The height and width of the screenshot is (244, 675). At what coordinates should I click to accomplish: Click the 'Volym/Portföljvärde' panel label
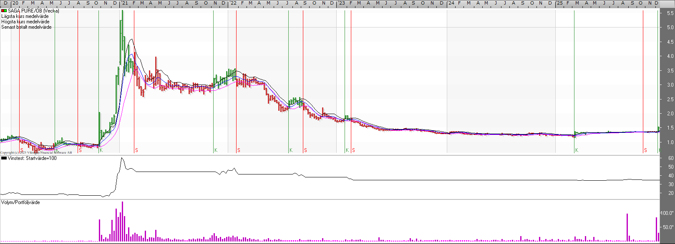(21, 202)
